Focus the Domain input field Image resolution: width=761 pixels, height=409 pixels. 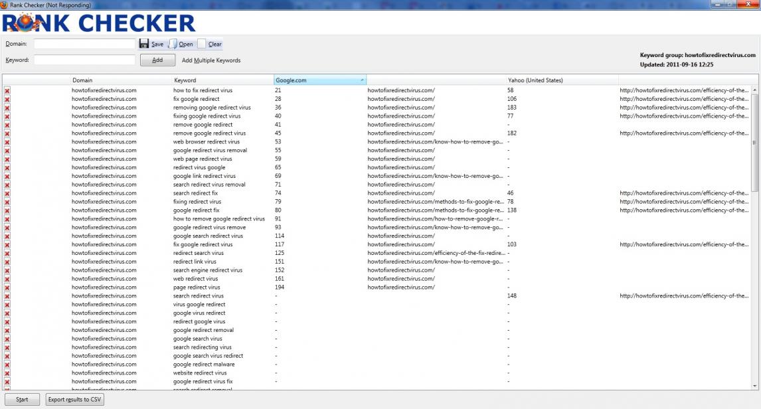coord(84,44)
